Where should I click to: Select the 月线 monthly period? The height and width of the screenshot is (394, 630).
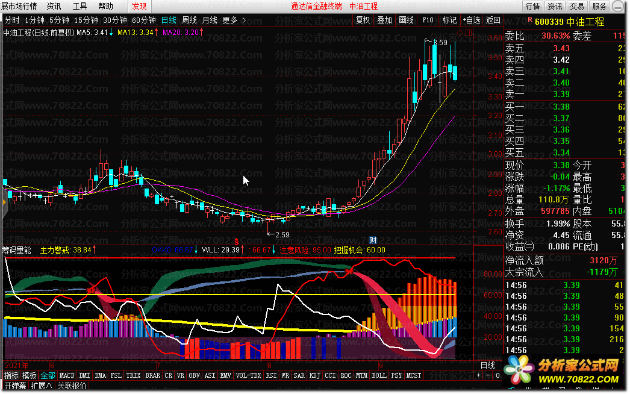(210, 20)
